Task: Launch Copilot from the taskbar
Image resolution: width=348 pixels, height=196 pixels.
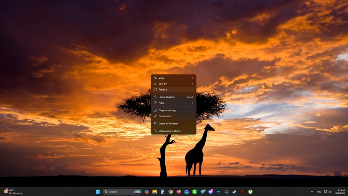Action: pos(147,192)
